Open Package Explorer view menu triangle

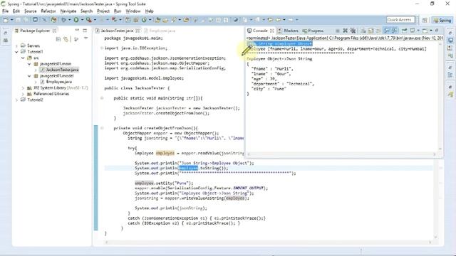[85, 38]
